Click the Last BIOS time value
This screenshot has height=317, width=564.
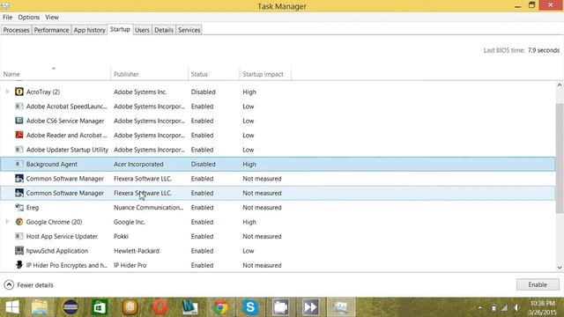pos(544,50)
